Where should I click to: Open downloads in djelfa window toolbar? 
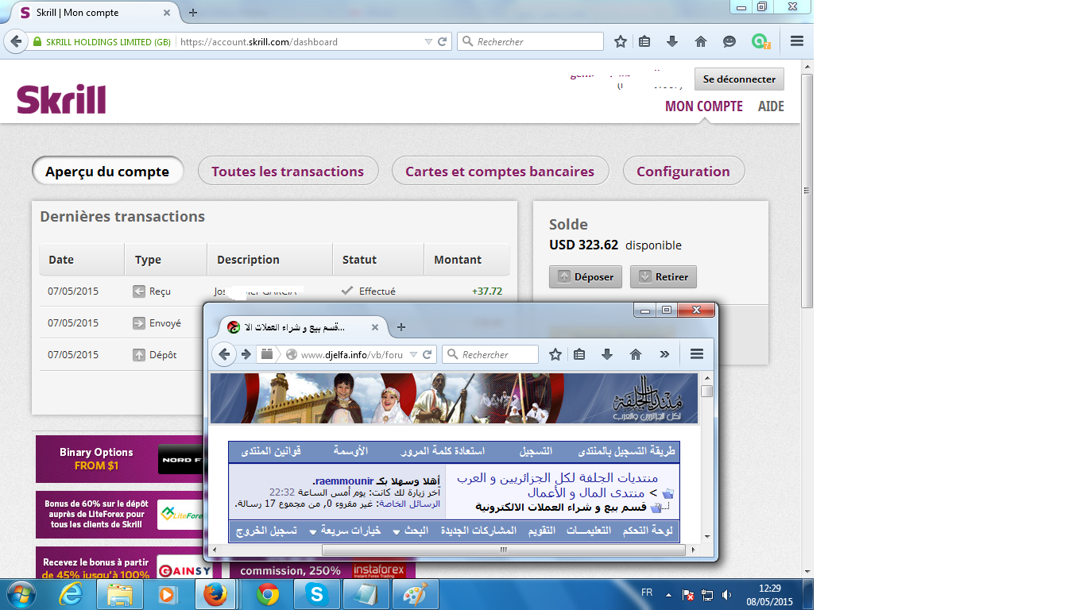tap(607, 354)
